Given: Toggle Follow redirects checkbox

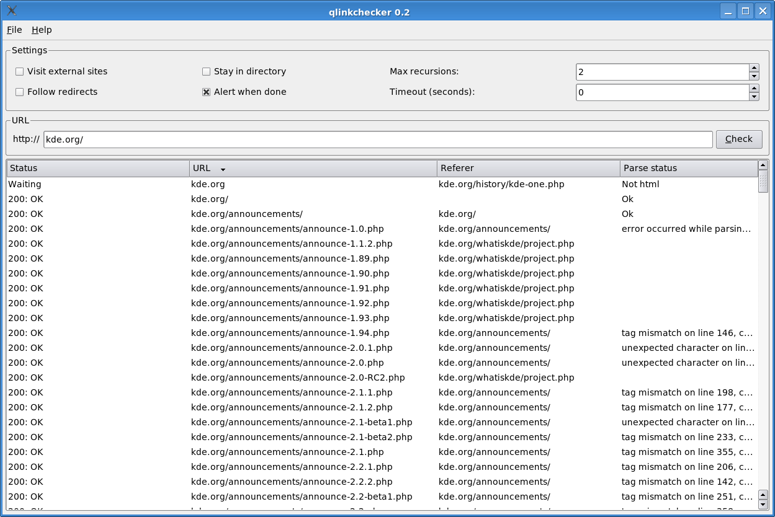Looking at the screenshot, I should coord(56,92).
